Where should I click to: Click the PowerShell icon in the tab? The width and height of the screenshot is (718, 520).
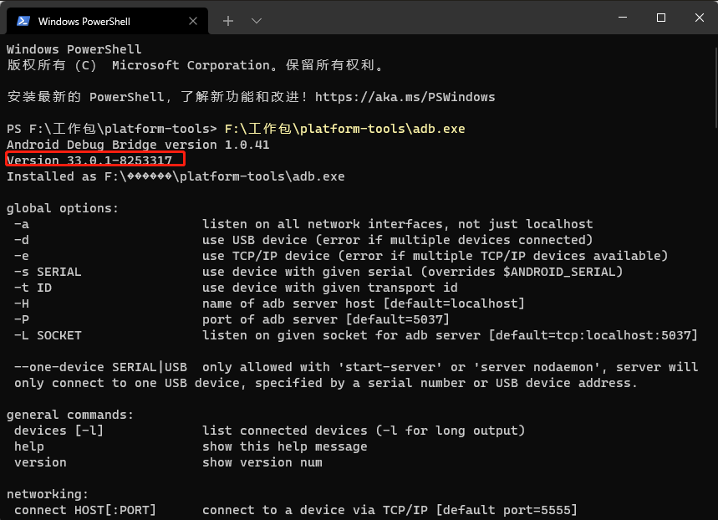(x=23, y=20)
